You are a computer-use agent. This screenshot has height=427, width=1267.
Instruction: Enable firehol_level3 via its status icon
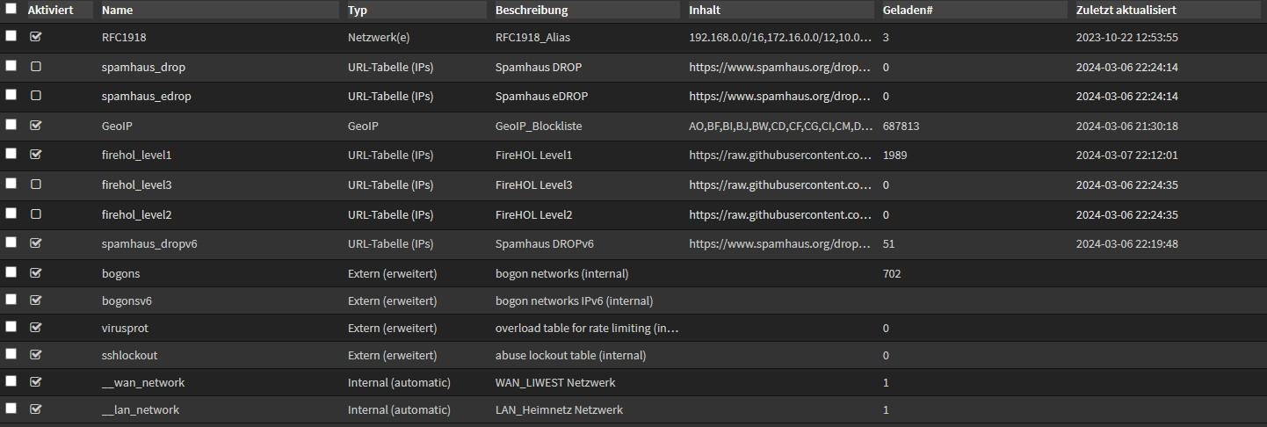click(36, 185)
